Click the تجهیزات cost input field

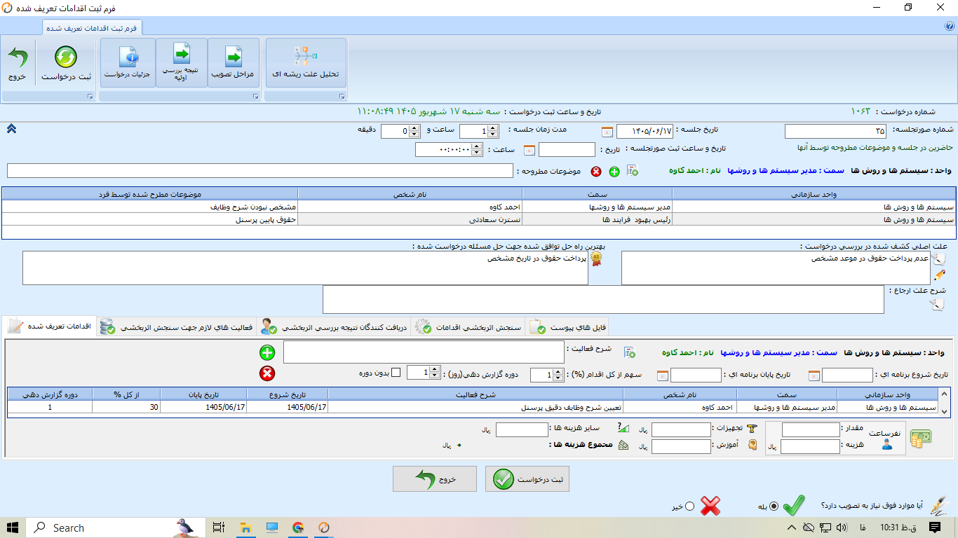click(x=681, y=429)
